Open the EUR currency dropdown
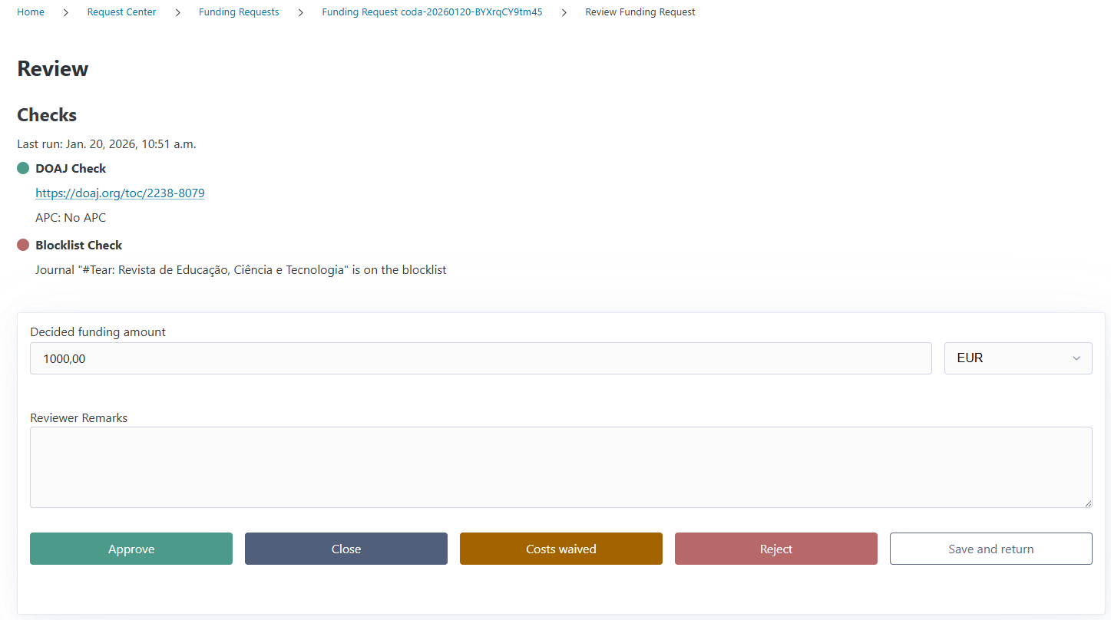This screenshot has height=620, width=1111. click(1017, 358)
